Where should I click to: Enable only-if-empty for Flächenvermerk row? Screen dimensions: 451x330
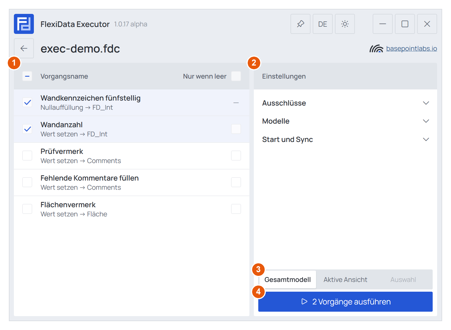pos(236,209)
